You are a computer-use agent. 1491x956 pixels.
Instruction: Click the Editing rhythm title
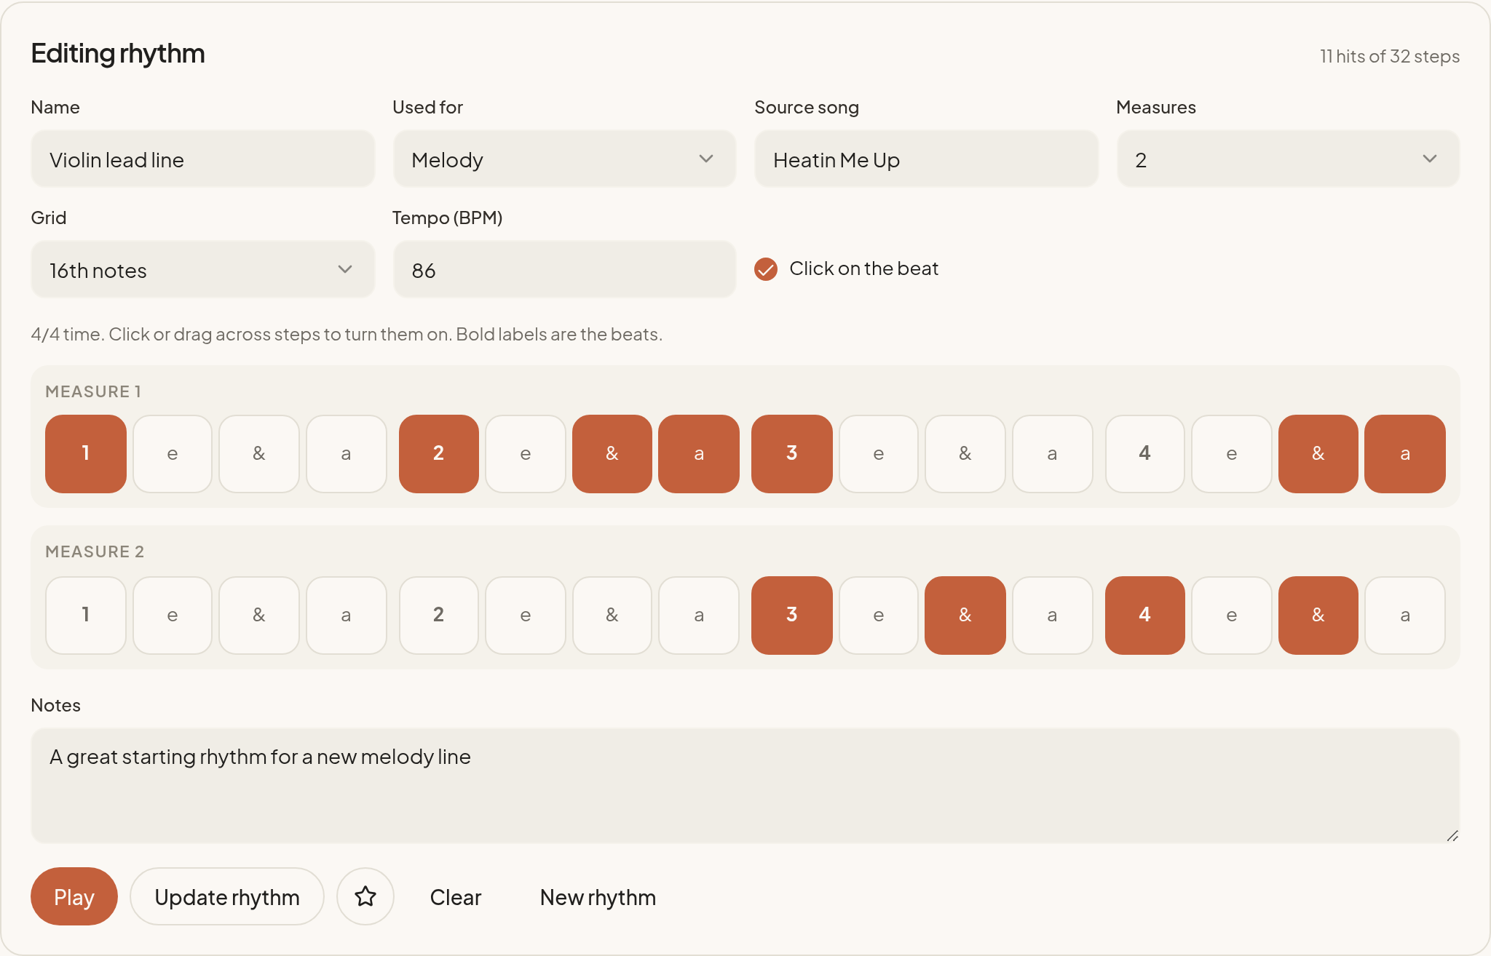(118, 54)
